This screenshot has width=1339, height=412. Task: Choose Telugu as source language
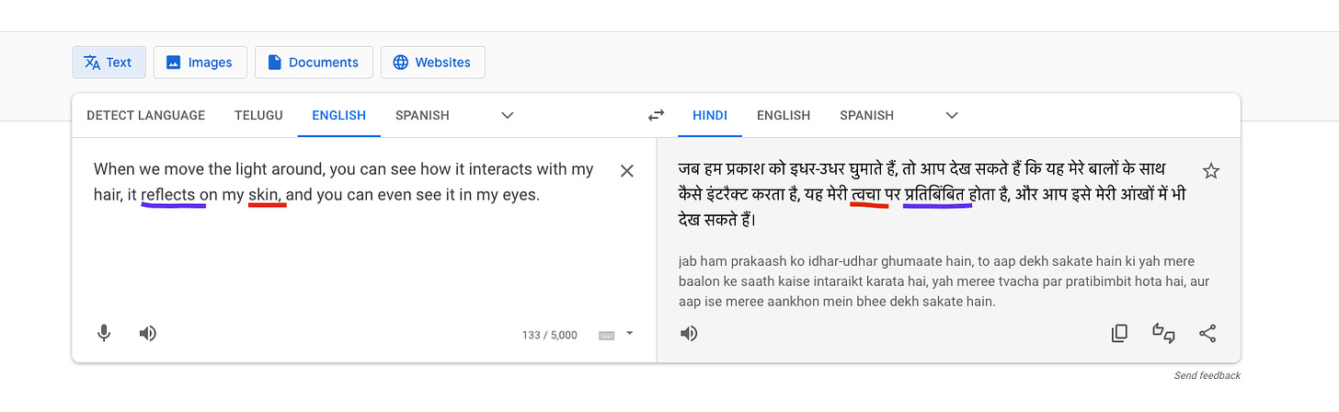point(258,116)
